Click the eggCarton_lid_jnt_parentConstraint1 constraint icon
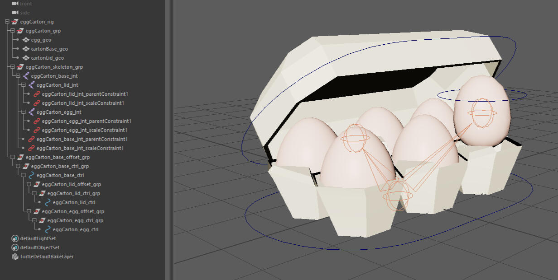The image size is (558, 280). 37,94
